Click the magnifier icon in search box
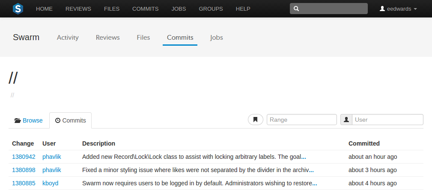The image size is (432, 190). [296, 9]
